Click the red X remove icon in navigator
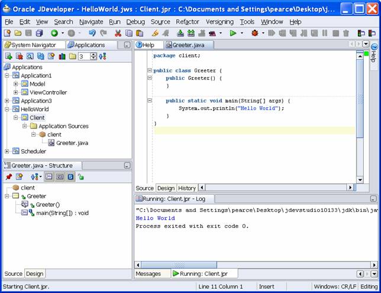Image resolution: width=381 pixels, height=293 pixels. (x=19, y=56)
